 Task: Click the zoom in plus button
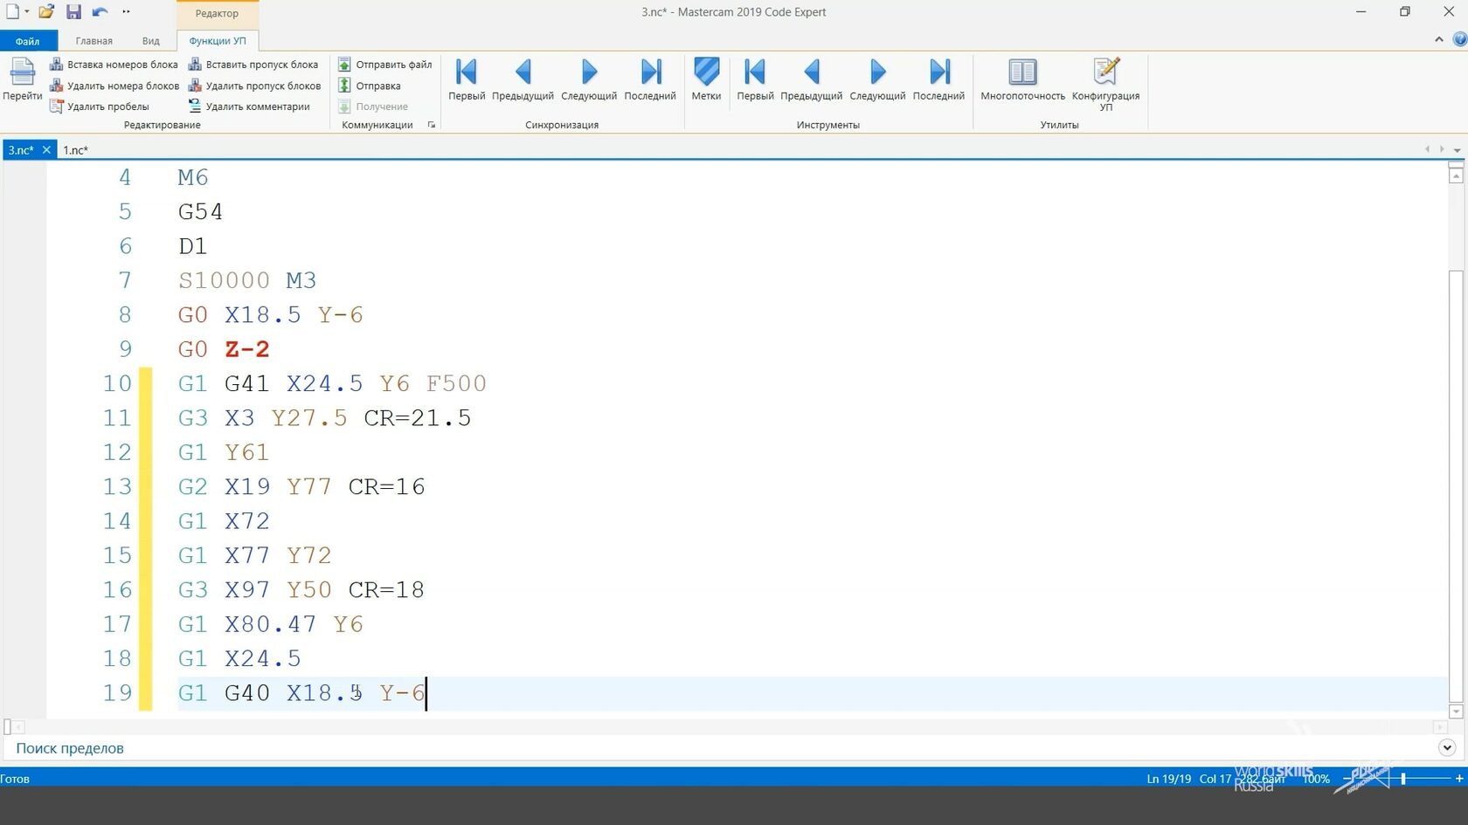click(1459, 779)
